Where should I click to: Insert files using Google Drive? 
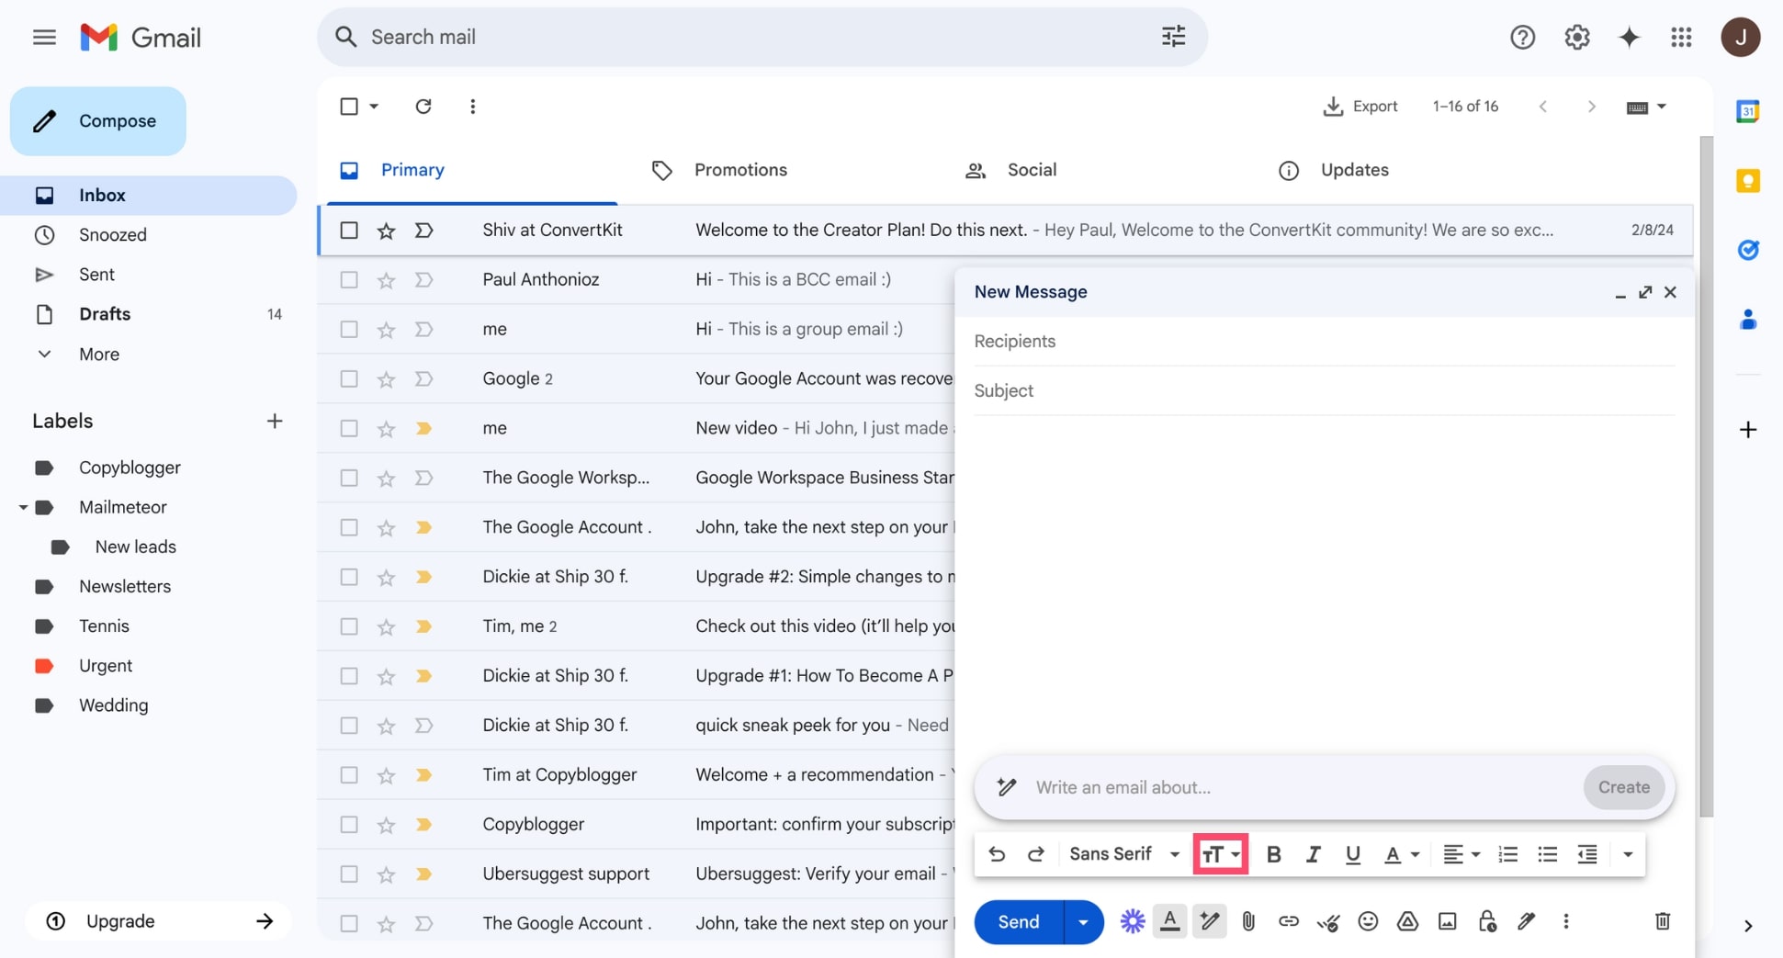click(1407, 921)
